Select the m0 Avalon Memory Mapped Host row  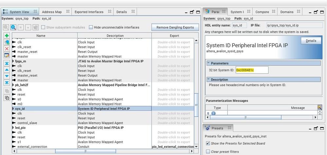[x=102, y=104]
